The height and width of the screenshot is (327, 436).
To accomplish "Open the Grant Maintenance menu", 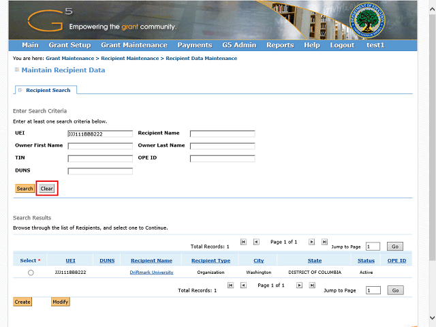I will pos(134,45).
